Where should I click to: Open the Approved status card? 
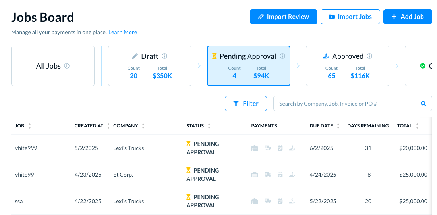point(347,66)
